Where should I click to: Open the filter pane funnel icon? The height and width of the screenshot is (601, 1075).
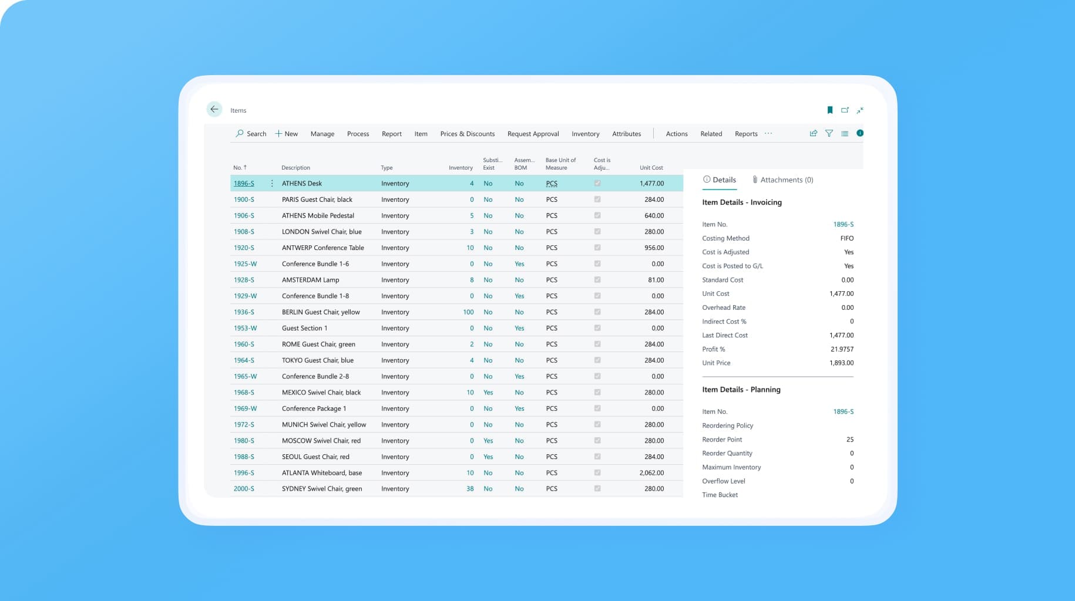(x=829, y=134)
